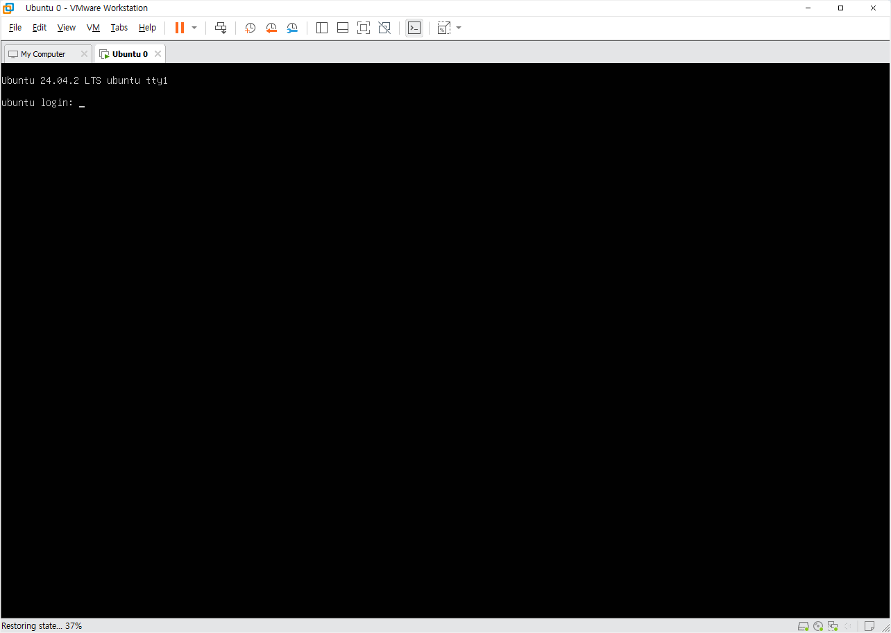The width and height of the screenshot is (891, 633).
Task: Toggle the console view button
Action: tap(414, 28)
